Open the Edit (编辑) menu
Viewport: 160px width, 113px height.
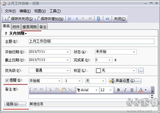click(x=25, y=11)
